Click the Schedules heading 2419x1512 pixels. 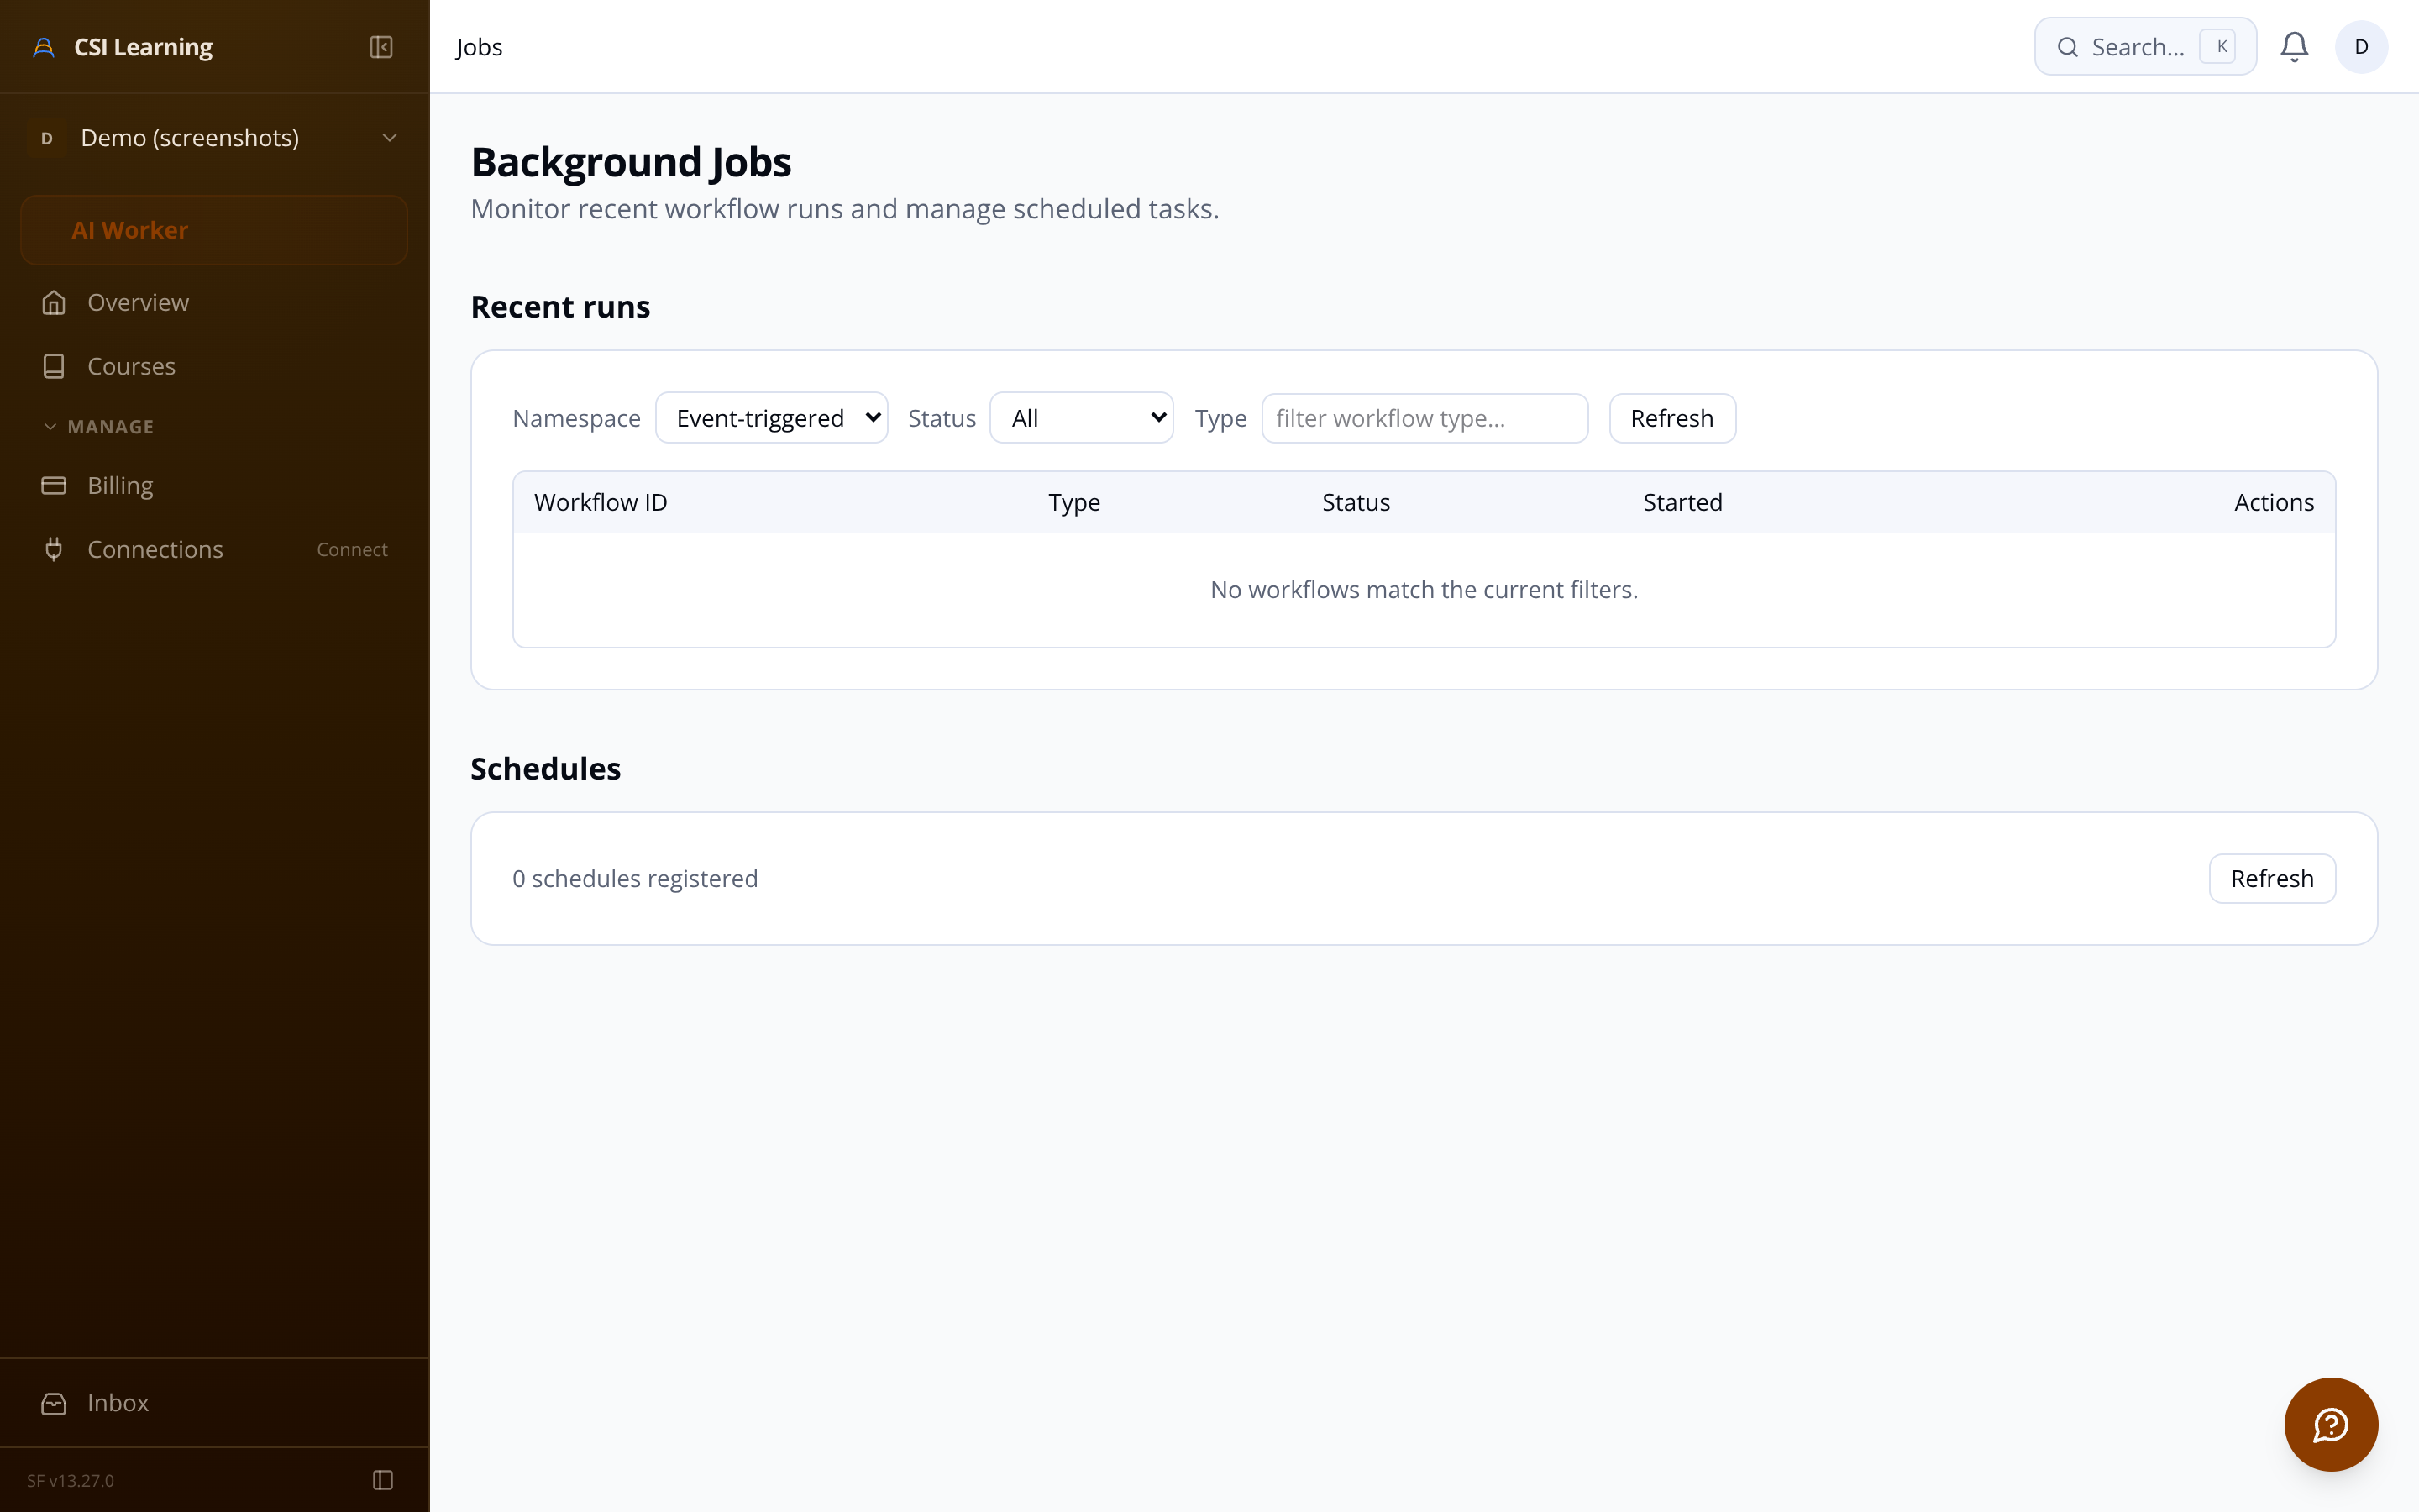(546, 768)
